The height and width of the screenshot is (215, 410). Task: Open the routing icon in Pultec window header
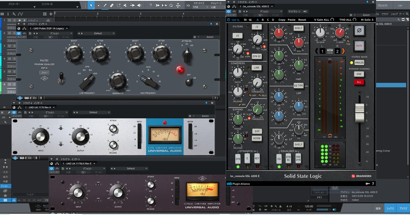pos(24,28)
